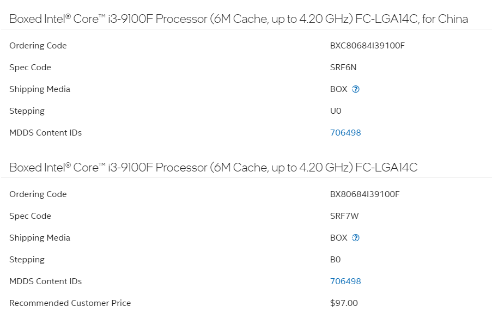This screenshot has width=492, height=325.
Task: Click the Stepping label next to B0
Action: tap(27, 260)
